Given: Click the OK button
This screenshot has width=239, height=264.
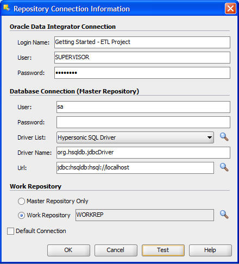Looking at the screenshot, I should tap(68, 250).
